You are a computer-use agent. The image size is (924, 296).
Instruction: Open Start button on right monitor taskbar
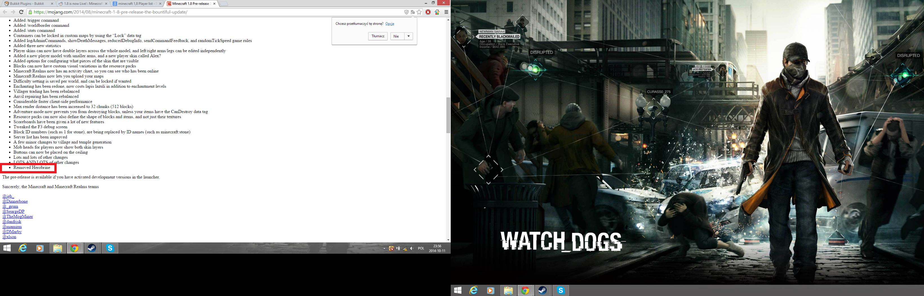click(x=457, y=291)
